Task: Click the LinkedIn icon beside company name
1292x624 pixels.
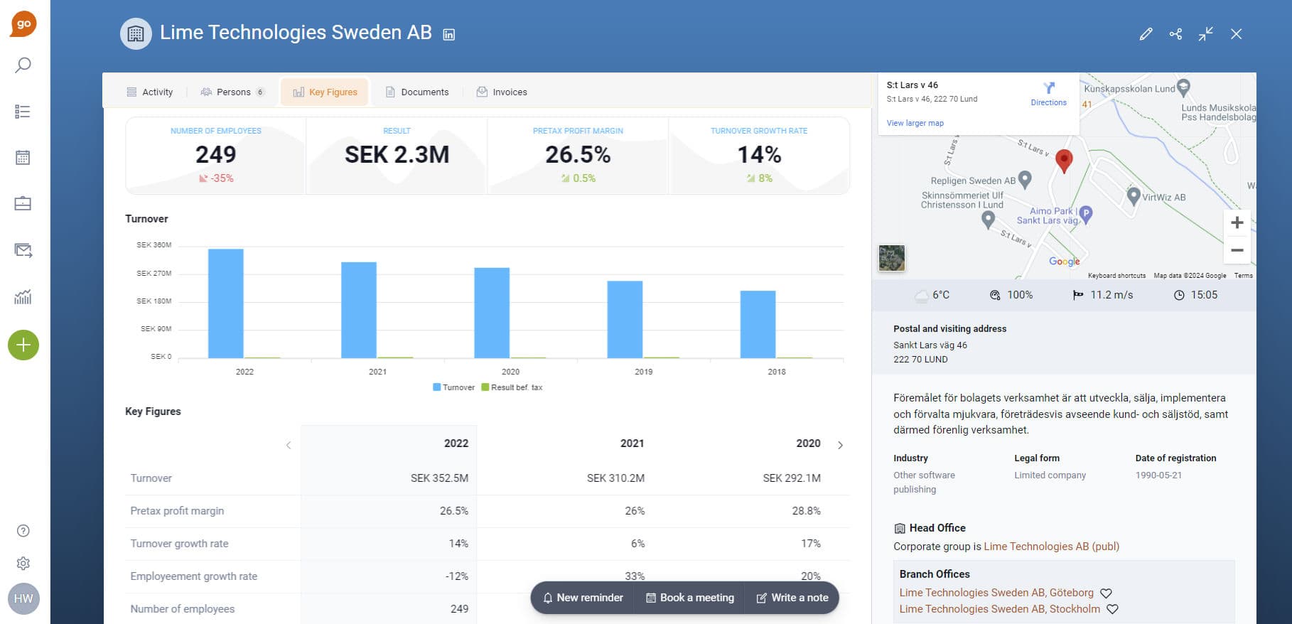Action: pyautogui.click(x=449, y=34)
